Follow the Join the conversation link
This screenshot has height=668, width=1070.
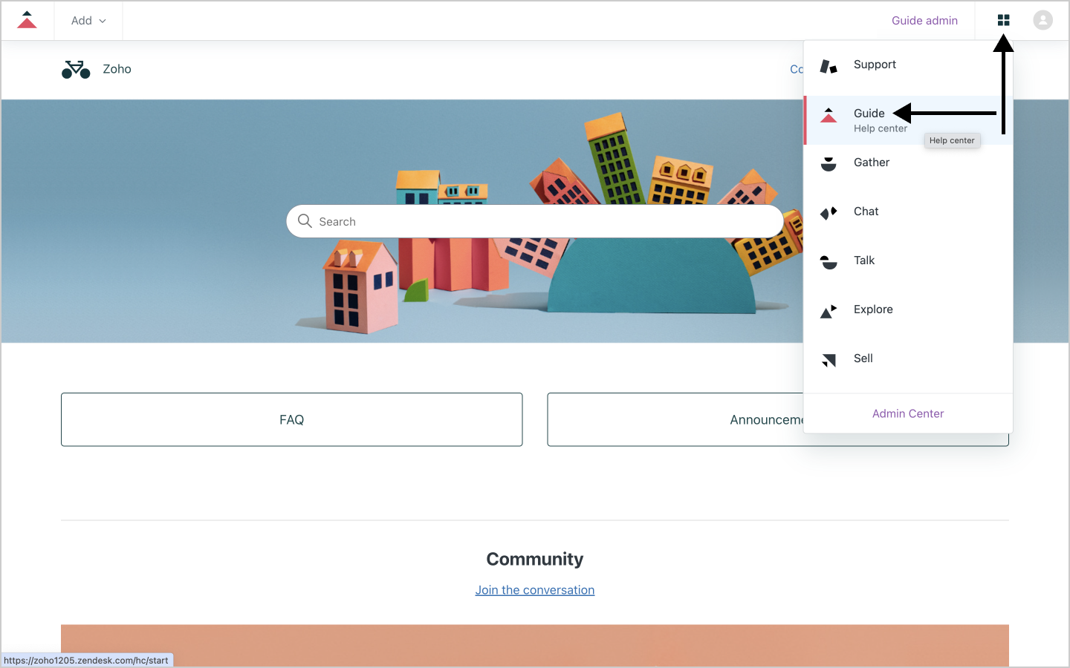click(535, 590)
